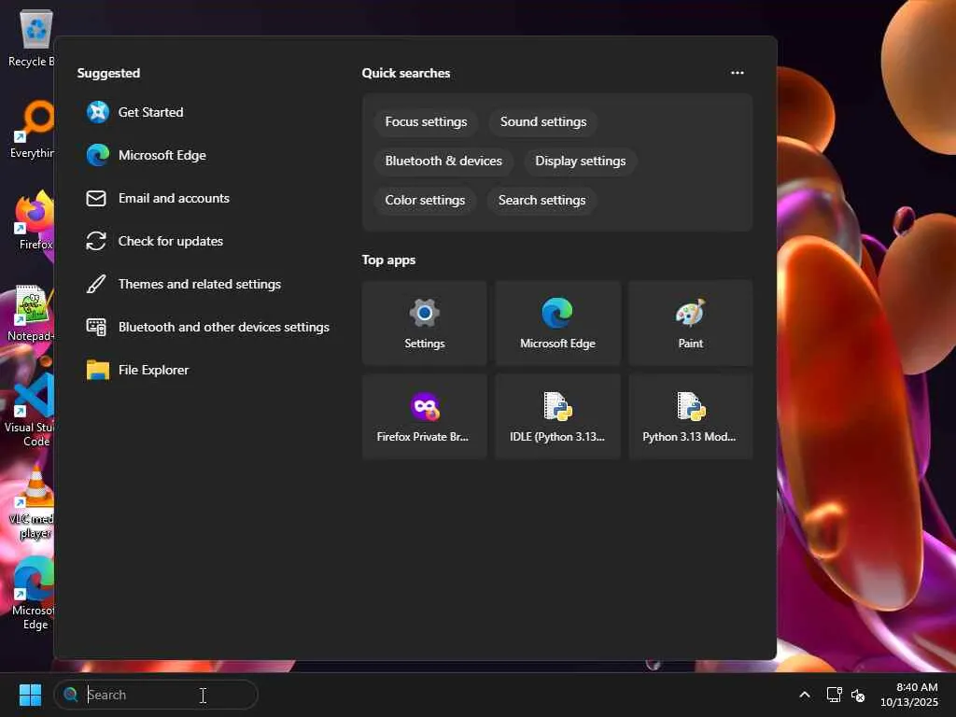The image size is (956, 717).
Task: Select Recycle Bin desktop icon
Action: coord(32,38)
